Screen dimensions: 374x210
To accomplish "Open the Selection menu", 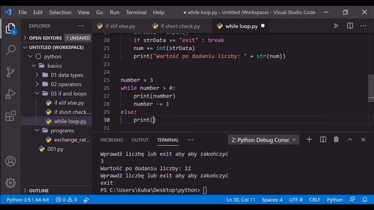I will click(x=60, y=12).
